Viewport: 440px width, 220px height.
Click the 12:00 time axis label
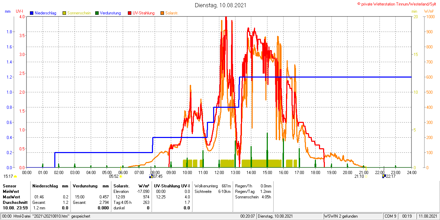(x=219, y=172)
